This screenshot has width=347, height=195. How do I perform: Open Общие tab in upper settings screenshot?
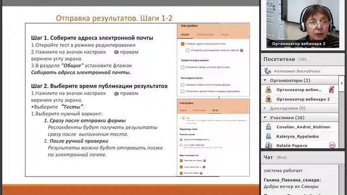(185, 35)
